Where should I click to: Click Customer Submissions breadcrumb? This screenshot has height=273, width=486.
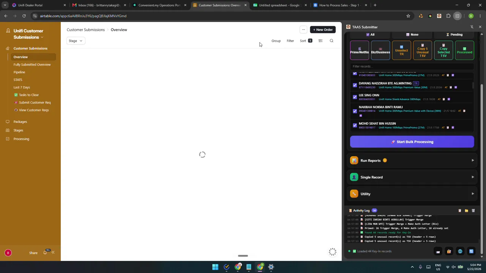(x=86, y=30)
